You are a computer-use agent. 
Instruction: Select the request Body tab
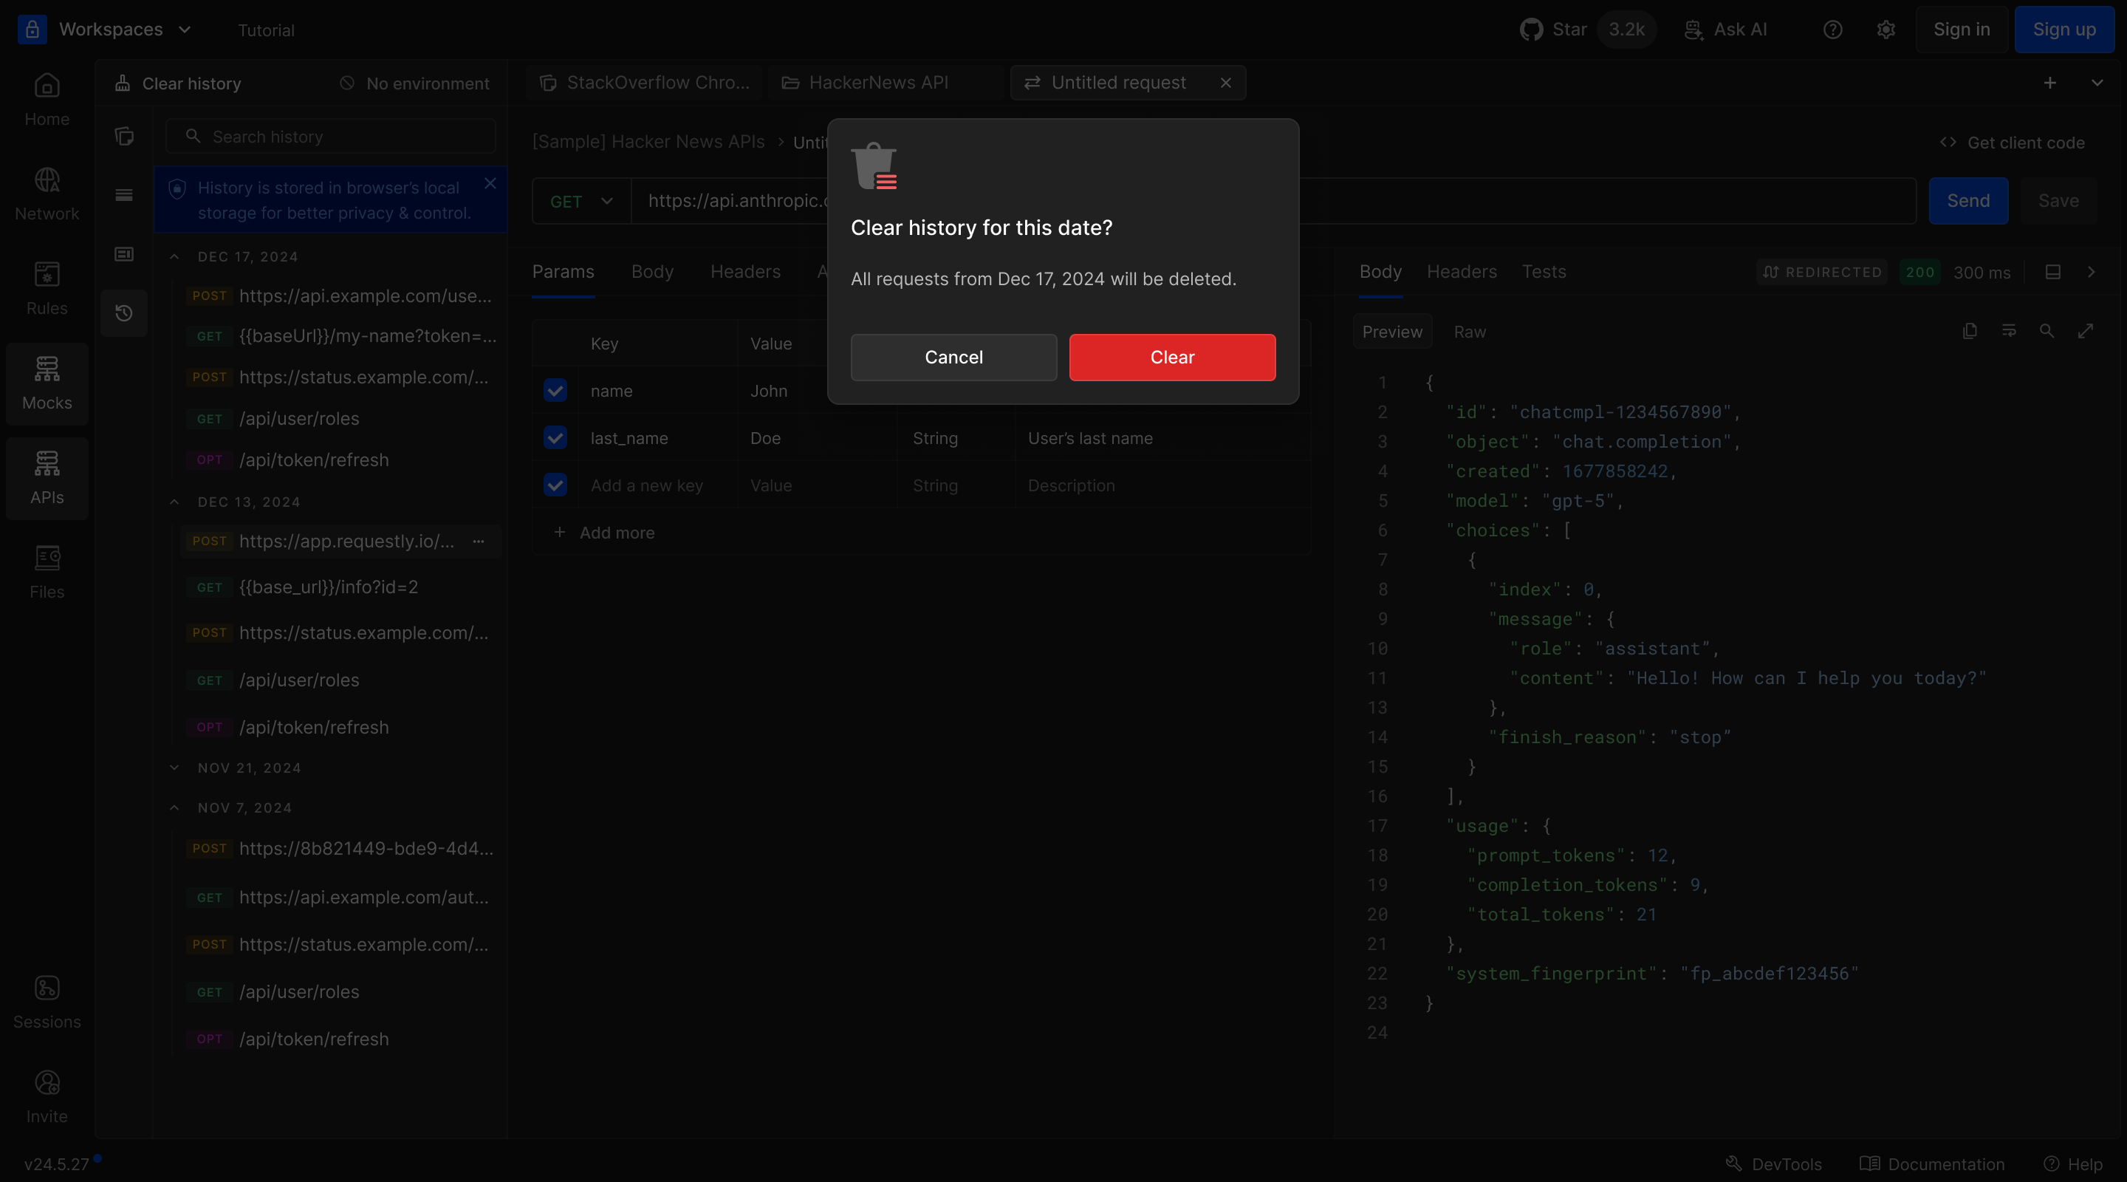(x=652, y=272)
